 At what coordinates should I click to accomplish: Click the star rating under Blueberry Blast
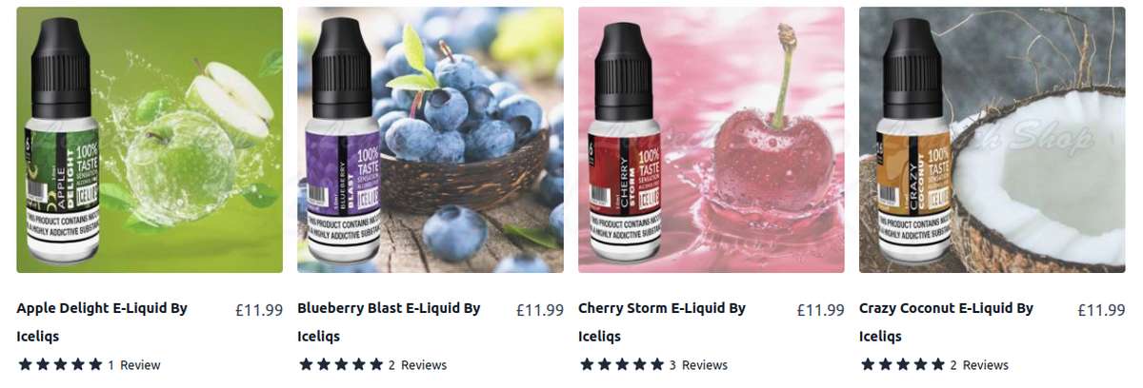click(x=341, y=364)
